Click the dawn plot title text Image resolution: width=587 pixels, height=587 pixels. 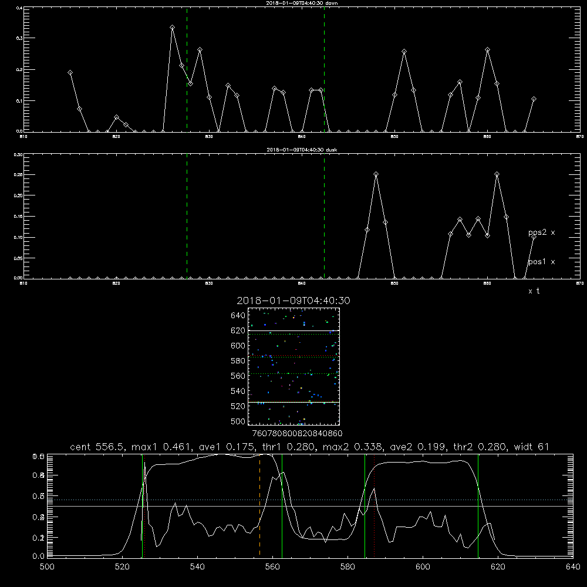302,3
